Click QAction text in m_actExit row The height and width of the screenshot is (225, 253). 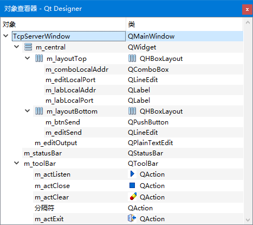tap(152, 219)
